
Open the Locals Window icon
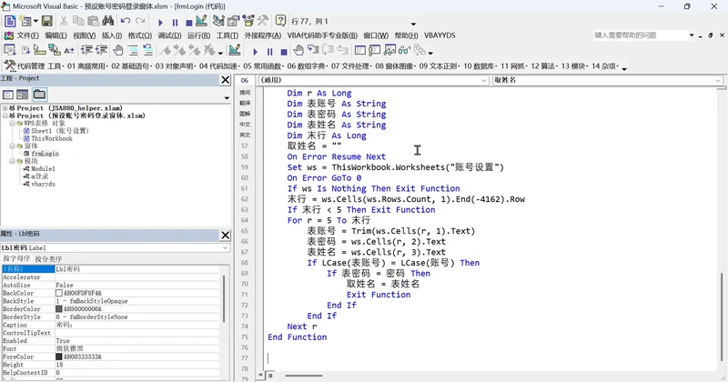(360, 50)
